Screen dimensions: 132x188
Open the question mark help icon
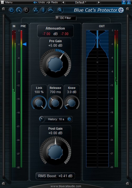[x=124, y=2]
